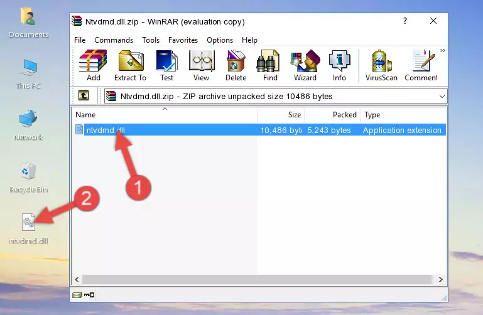Viewport: 483px width, 315px height.
Task: Start VirusScan on the archive
Action: [381, 65]
